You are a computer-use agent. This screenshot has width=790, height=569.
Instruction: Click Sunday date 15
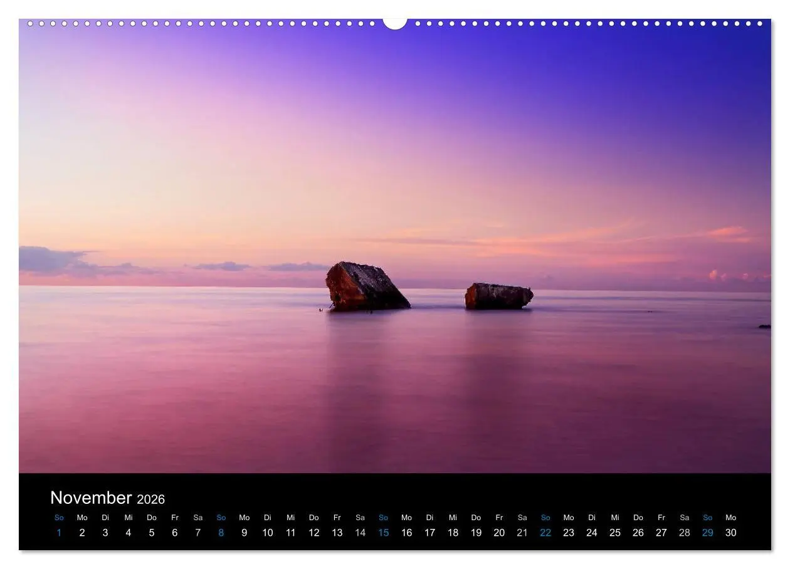point(383,532)
